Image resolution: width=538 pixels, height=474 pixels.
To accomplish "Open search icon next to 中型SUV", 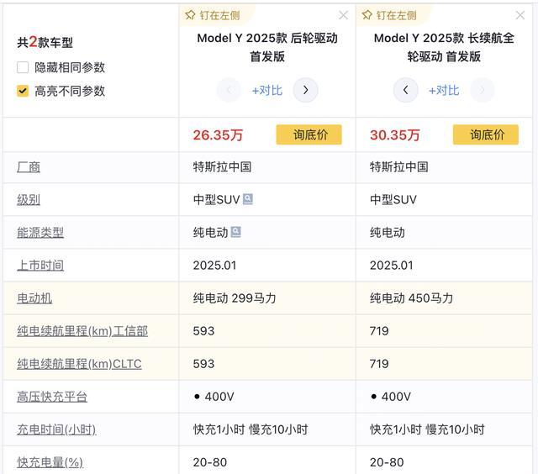I will (x=248, y=199).
